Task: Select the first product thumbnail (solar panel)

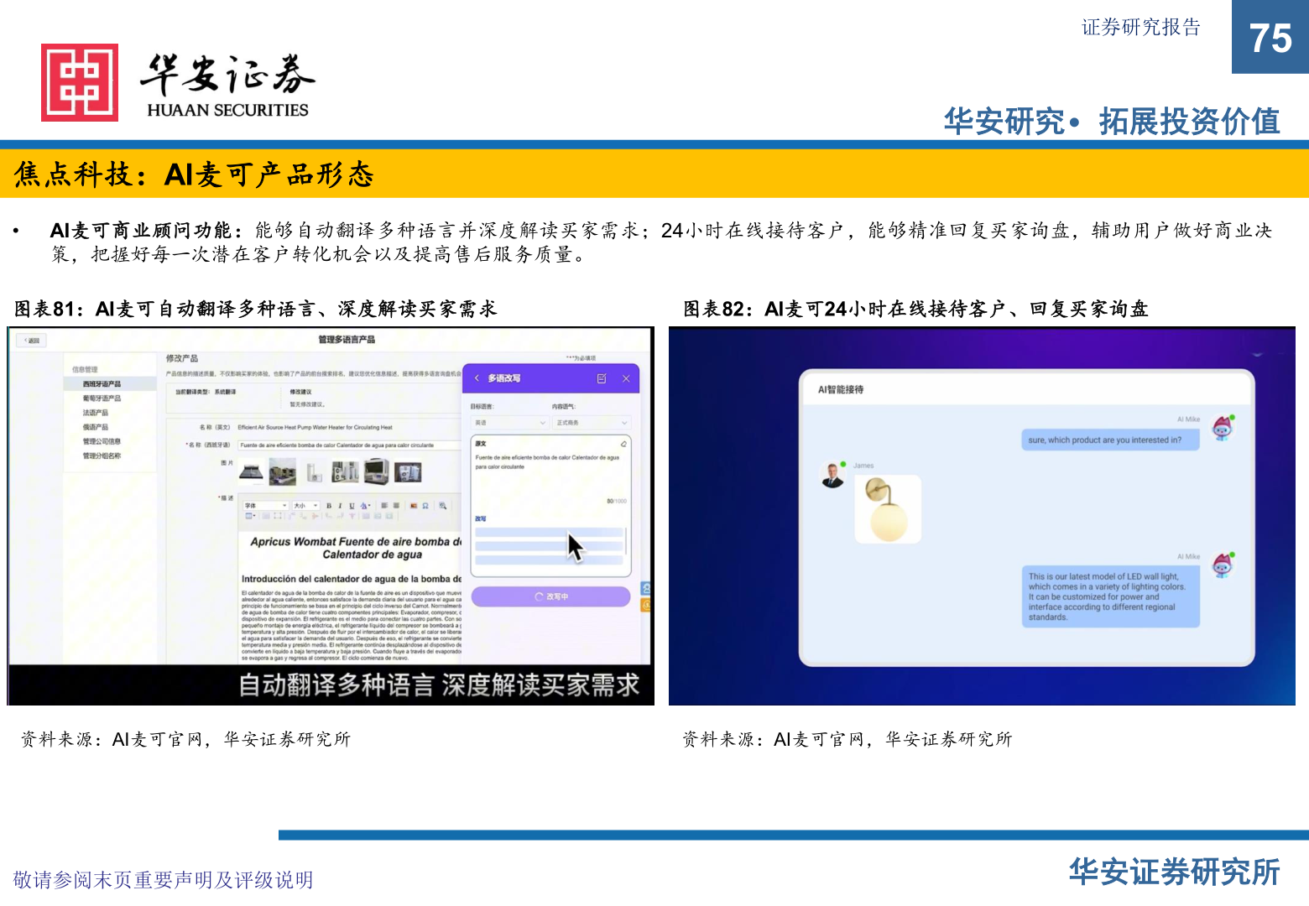Action: pos(251,473)
